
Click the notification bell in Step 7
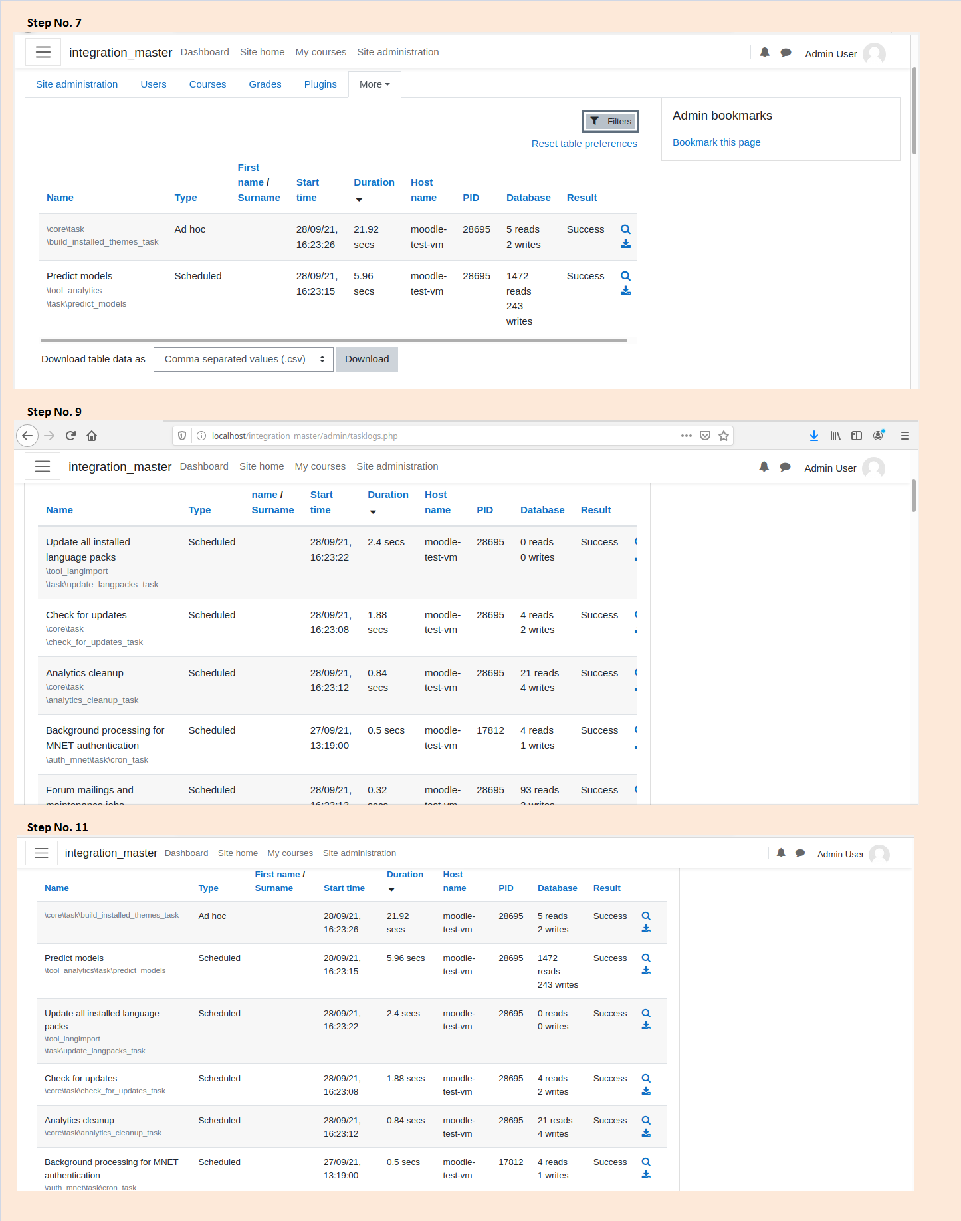click(765, 52)
